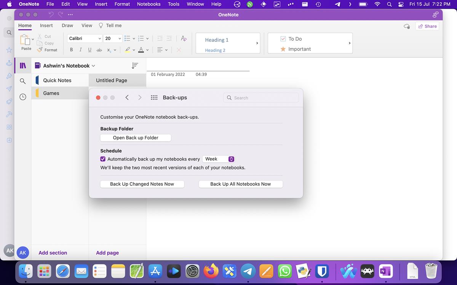This screenshot has width=457, height=285.
Task: Sort pages using the sort icon
Action: (x=135, y=65)
